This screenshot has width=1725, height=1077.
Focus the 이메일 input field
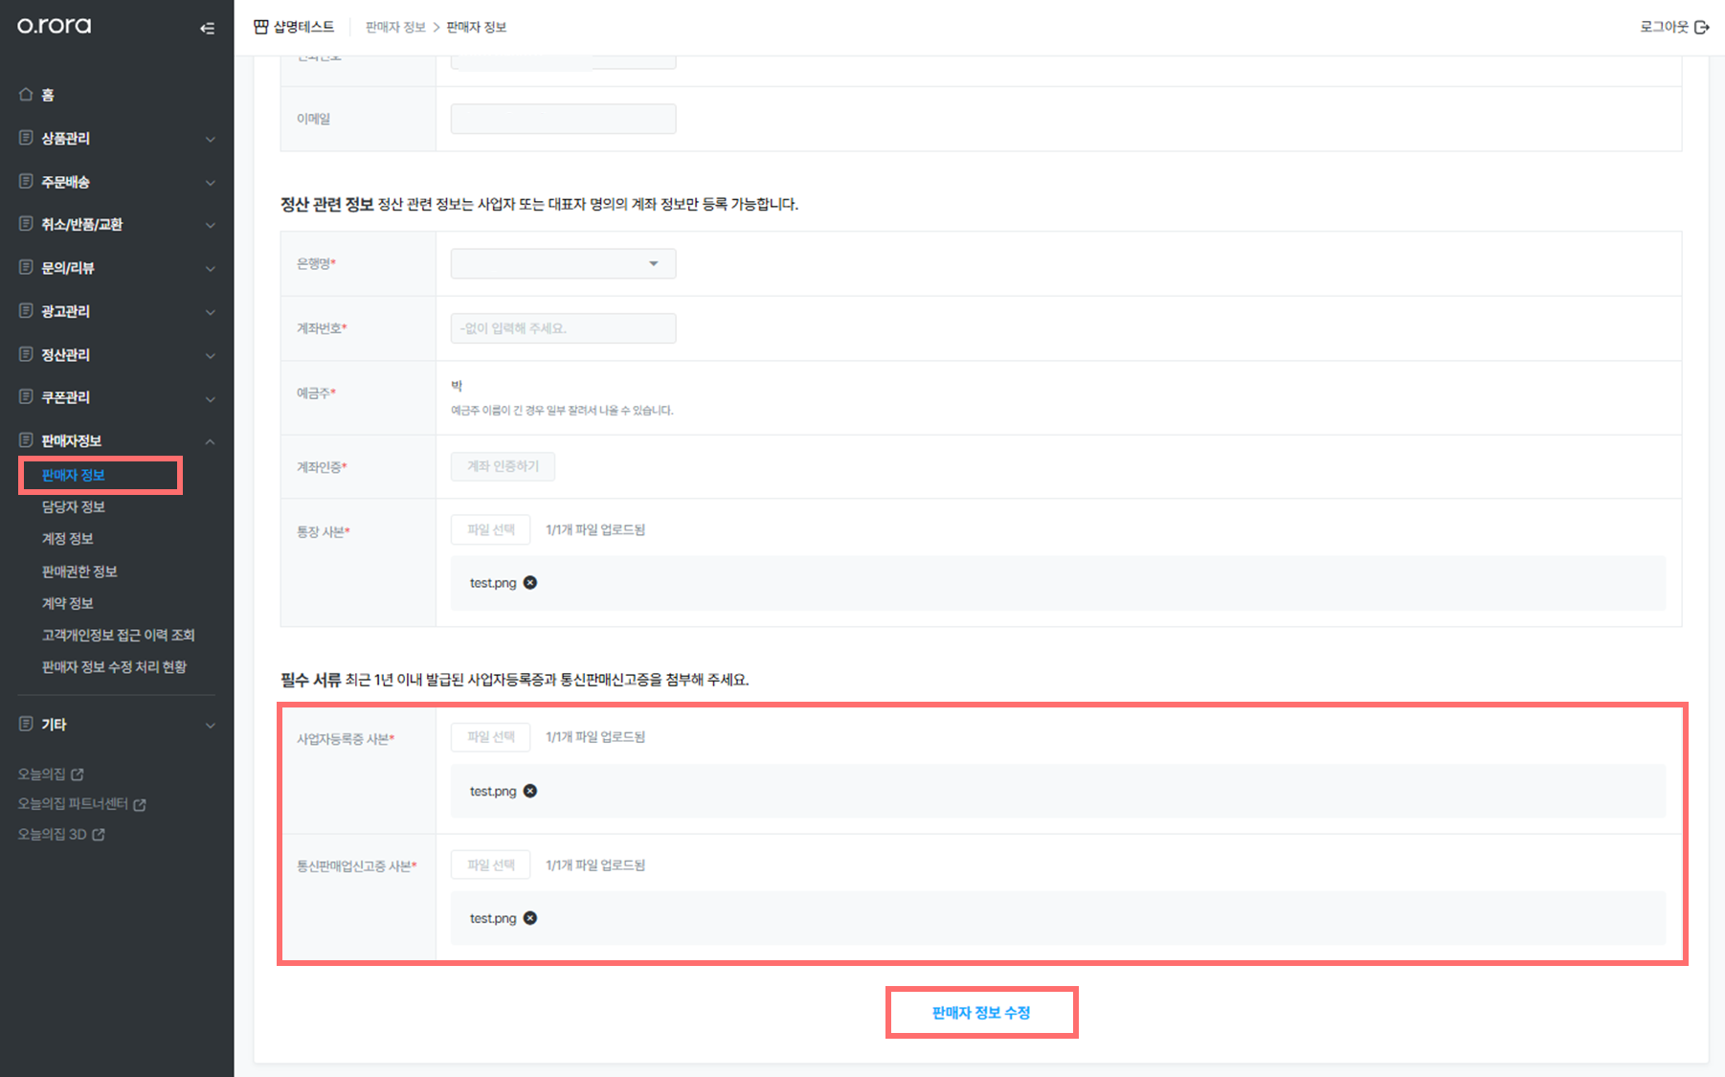(563, 119)
